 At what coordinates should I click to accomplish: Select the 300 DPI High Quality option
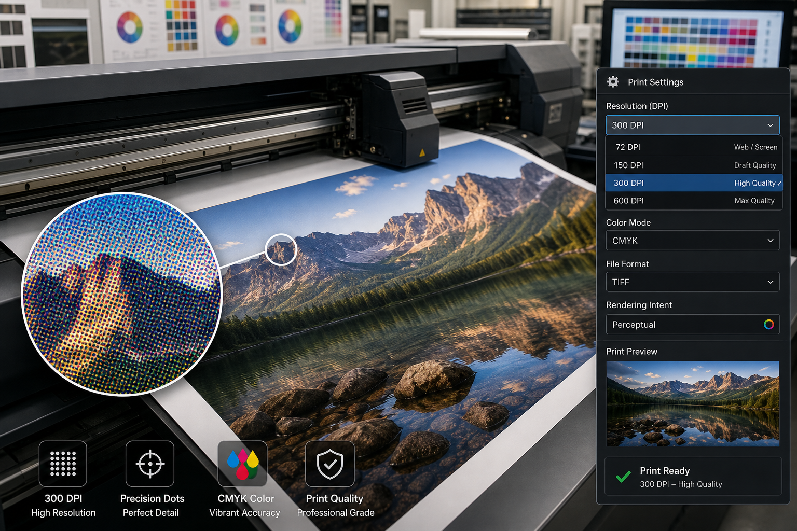click(694, 183)
